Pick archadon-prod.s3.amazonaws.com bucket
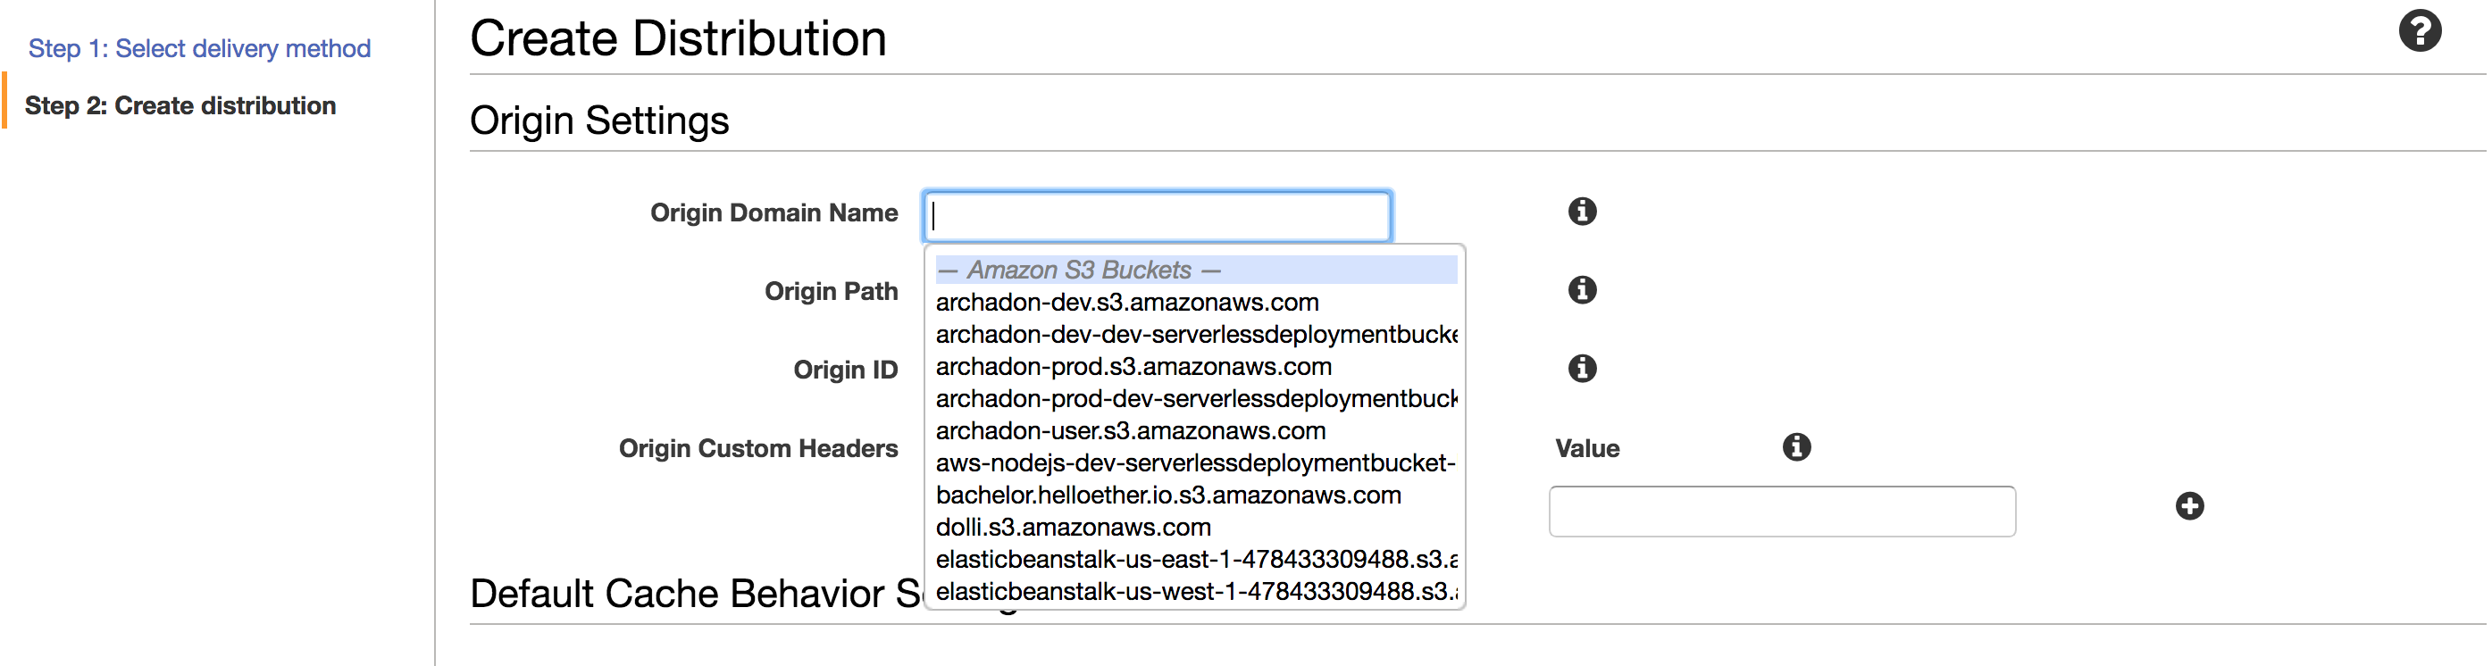This screenshot has width=2492, height=666. click(x=1133, y=367)
